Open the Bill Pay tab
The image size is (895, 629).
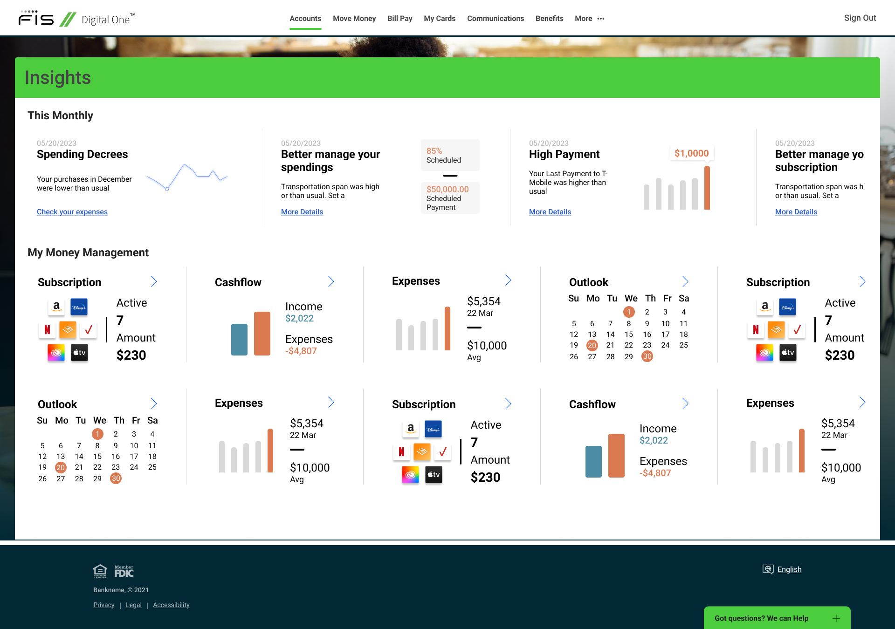pos(399,19)
